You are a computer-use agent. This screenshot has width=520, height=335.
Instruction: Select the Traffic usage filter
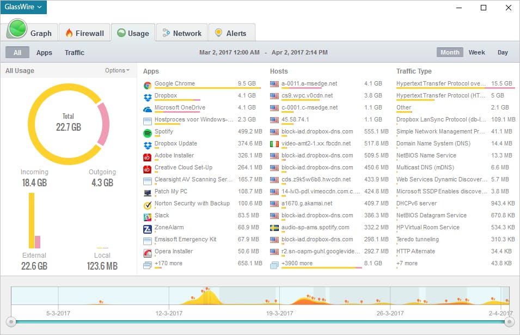(x=74, y=52)
